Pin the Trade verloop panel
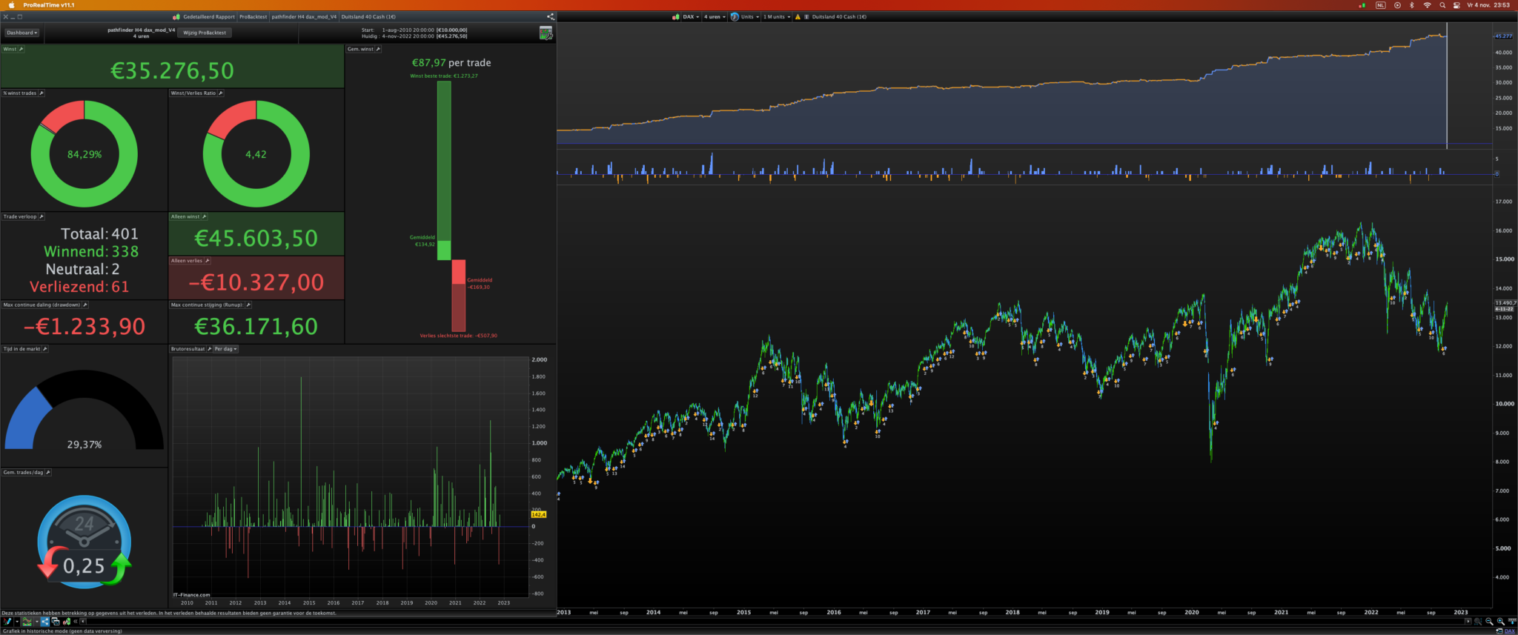The image size is (1518, 635). 42,216
